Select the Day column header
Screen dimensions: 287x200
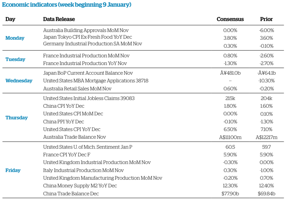point(10,19)
